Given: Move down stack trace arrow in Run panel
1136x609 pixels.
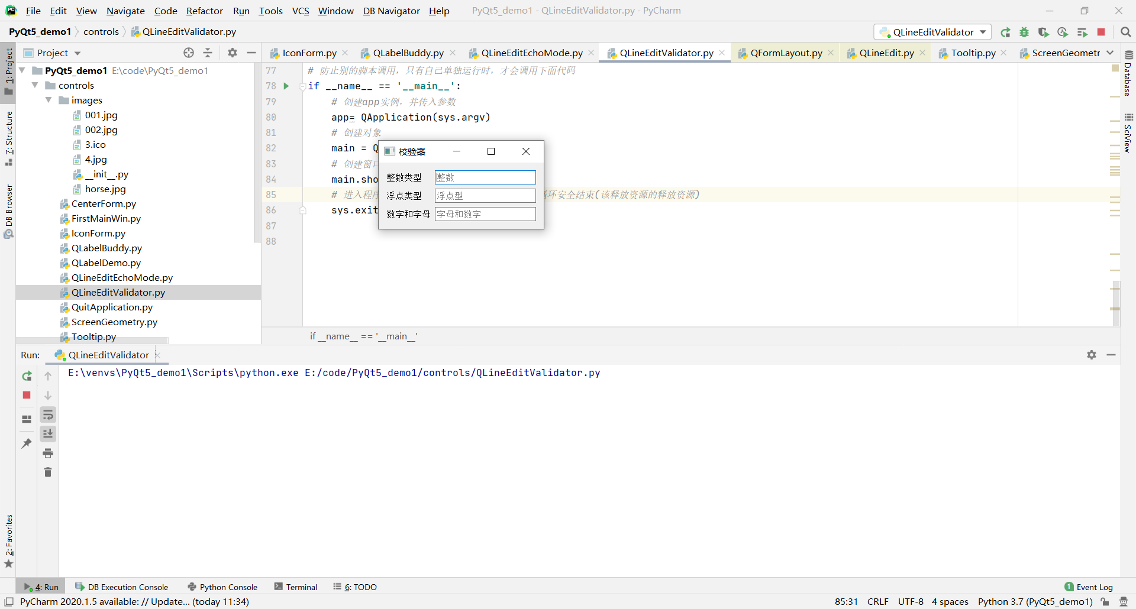Looking at the screenshot, I should 48,395.
